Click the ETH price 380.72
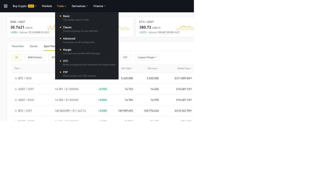The width and height of the screenshot is (331, 176). pyautogui.click(x=145, y=27)
